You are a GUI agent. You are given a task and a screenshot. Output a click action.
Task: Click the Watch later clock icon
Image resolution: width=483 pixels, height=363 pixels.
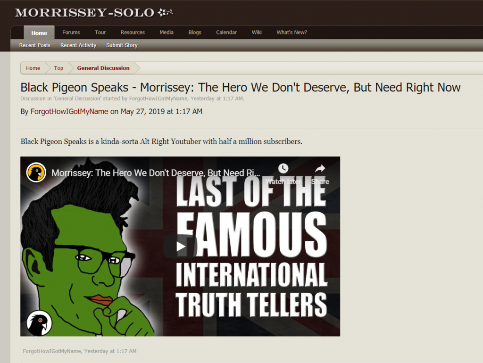[283, 168]
